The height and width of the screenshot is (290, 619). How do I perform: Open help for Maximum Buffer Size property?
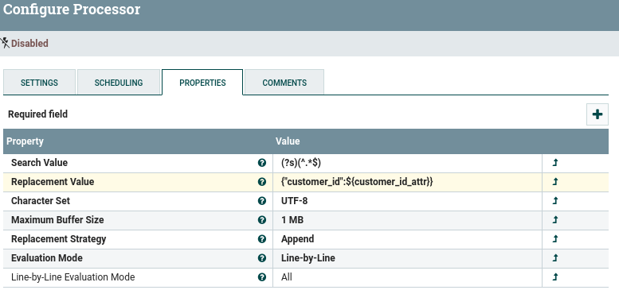pyautogui.click(x=262, y=220)
